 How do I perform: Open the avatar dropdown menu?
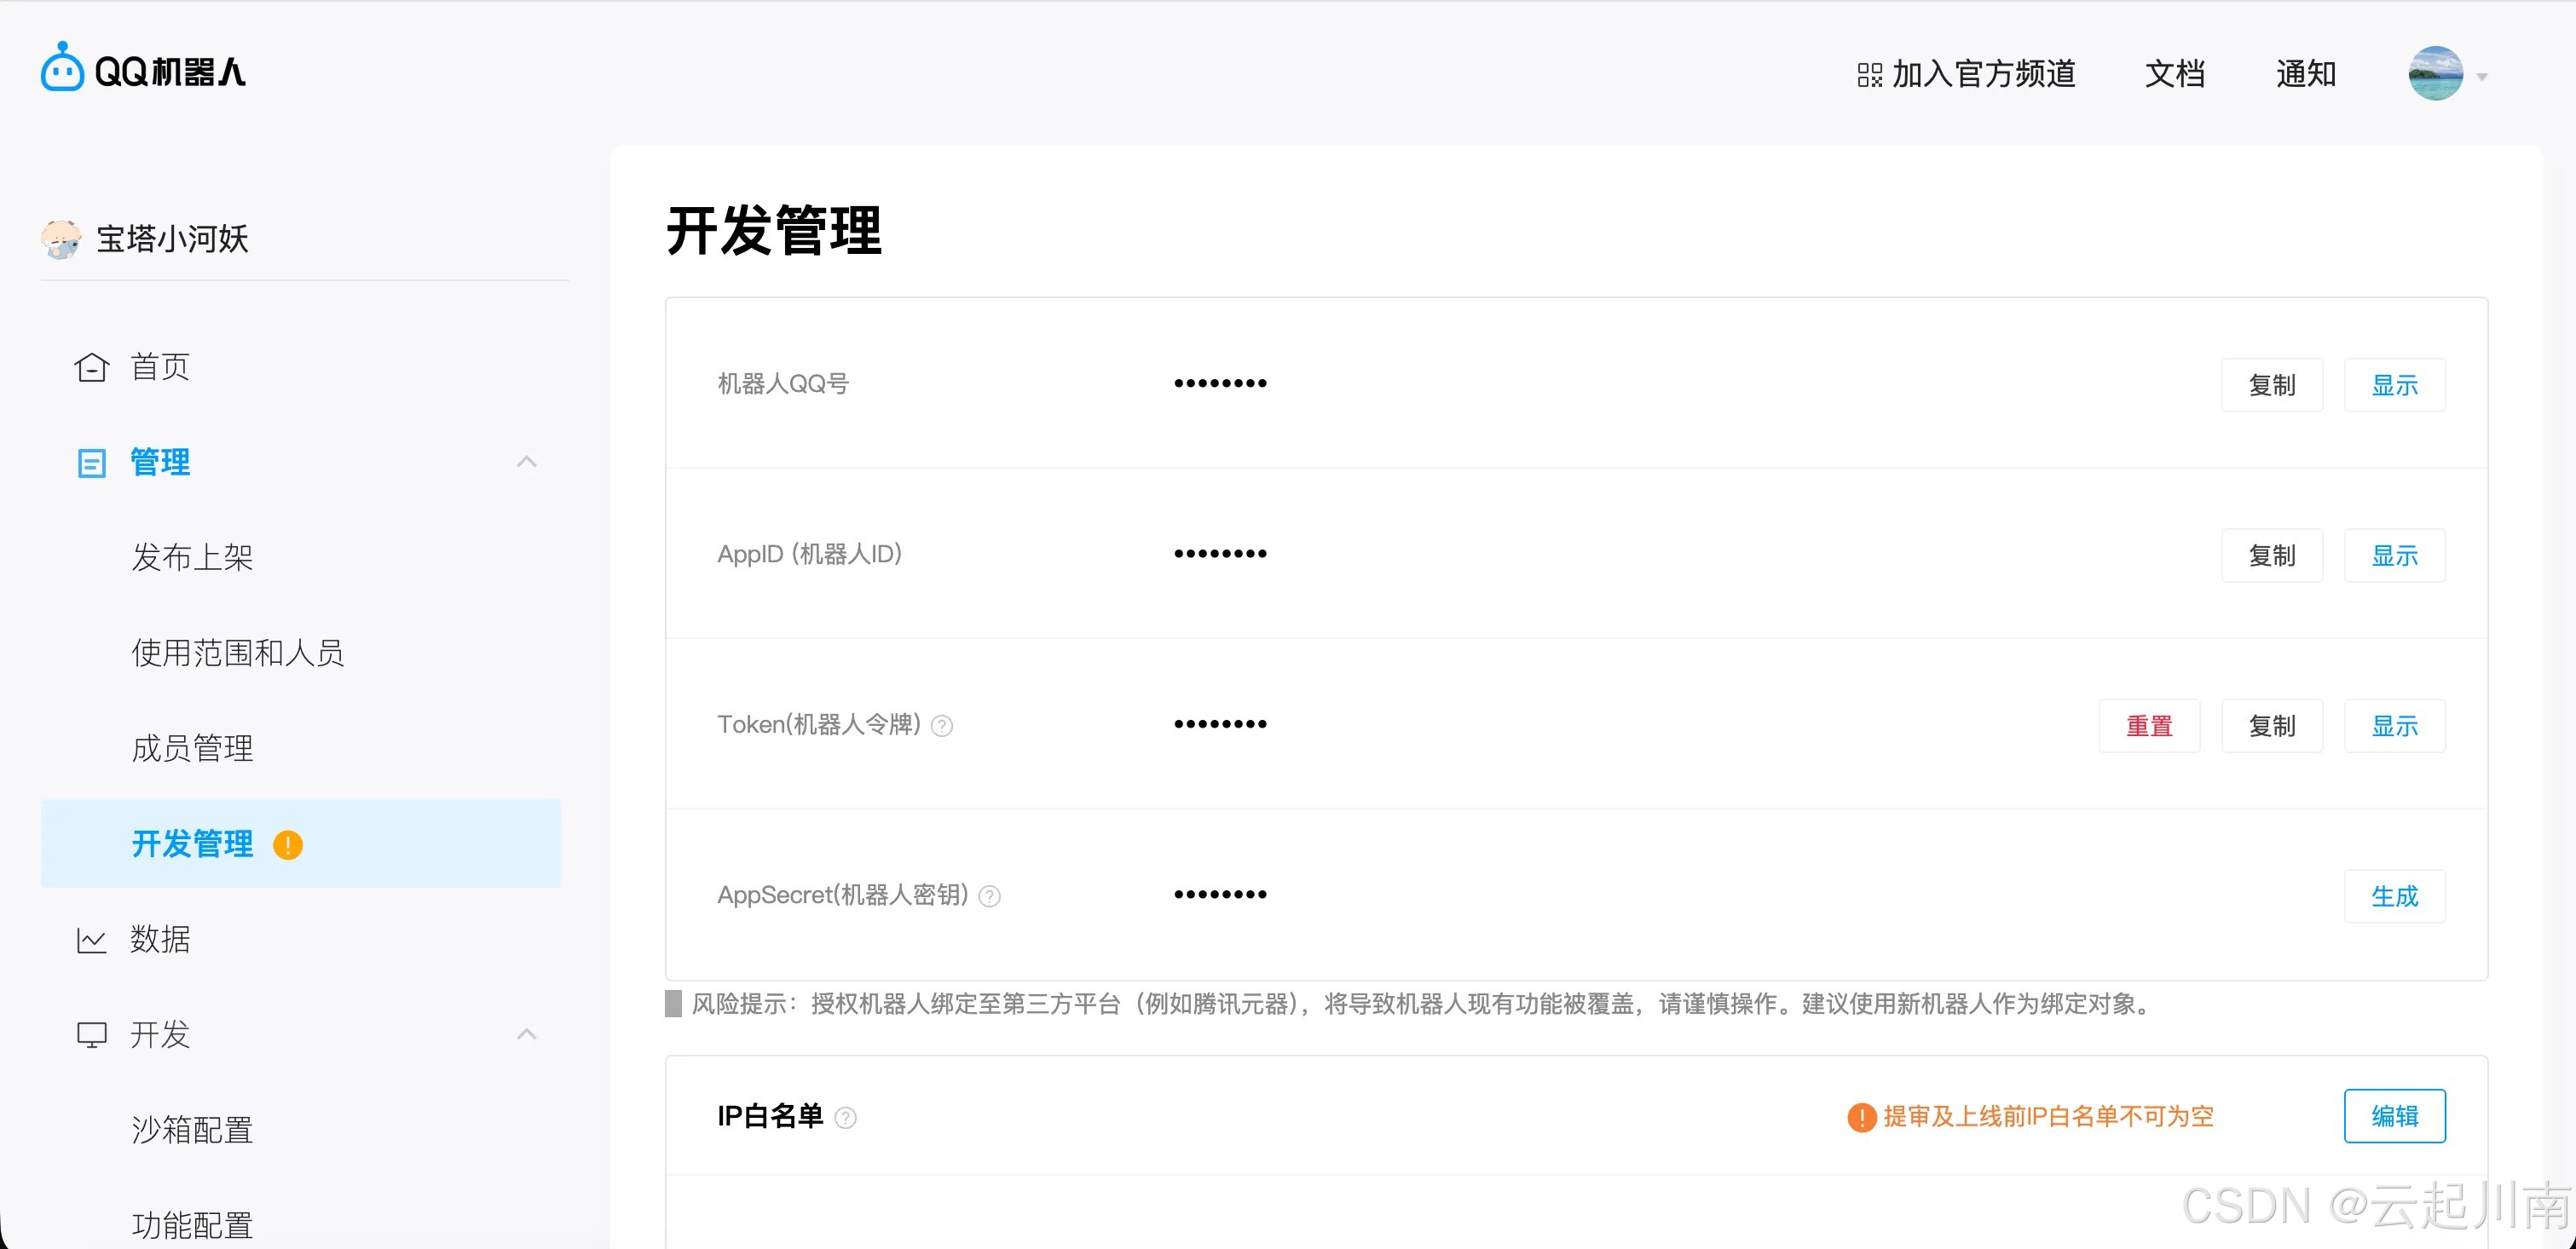point(2436,73)
